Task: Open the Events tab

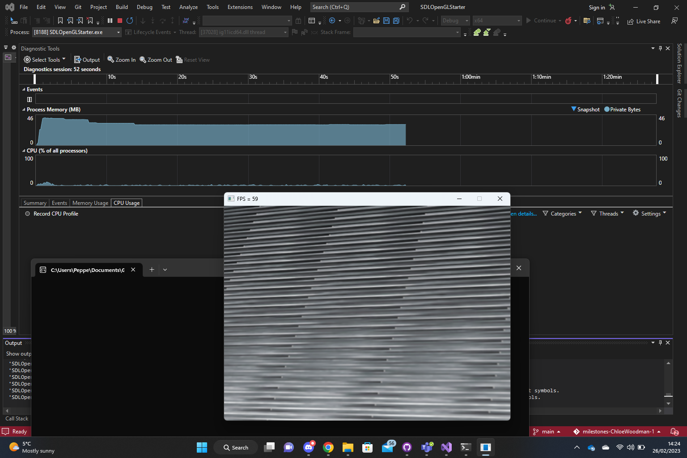Action: pyautogui.click(x=59, y=203)
